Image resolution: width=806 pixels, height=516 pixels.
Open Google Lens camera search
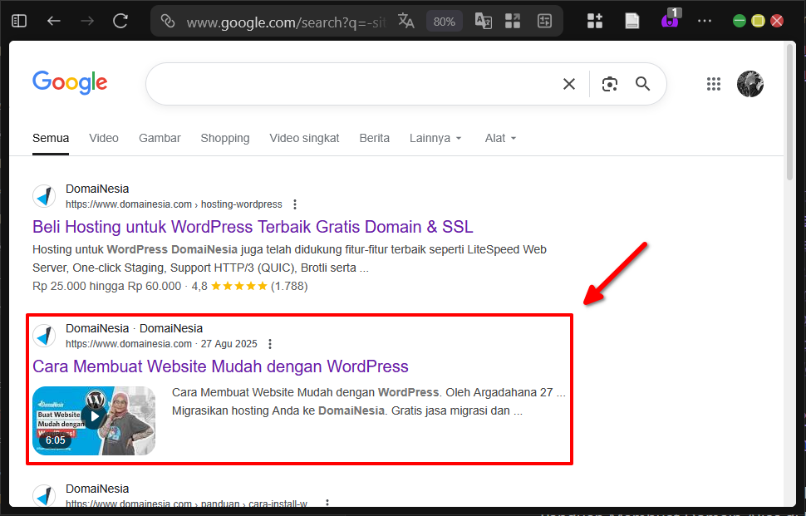coord(609,84)
